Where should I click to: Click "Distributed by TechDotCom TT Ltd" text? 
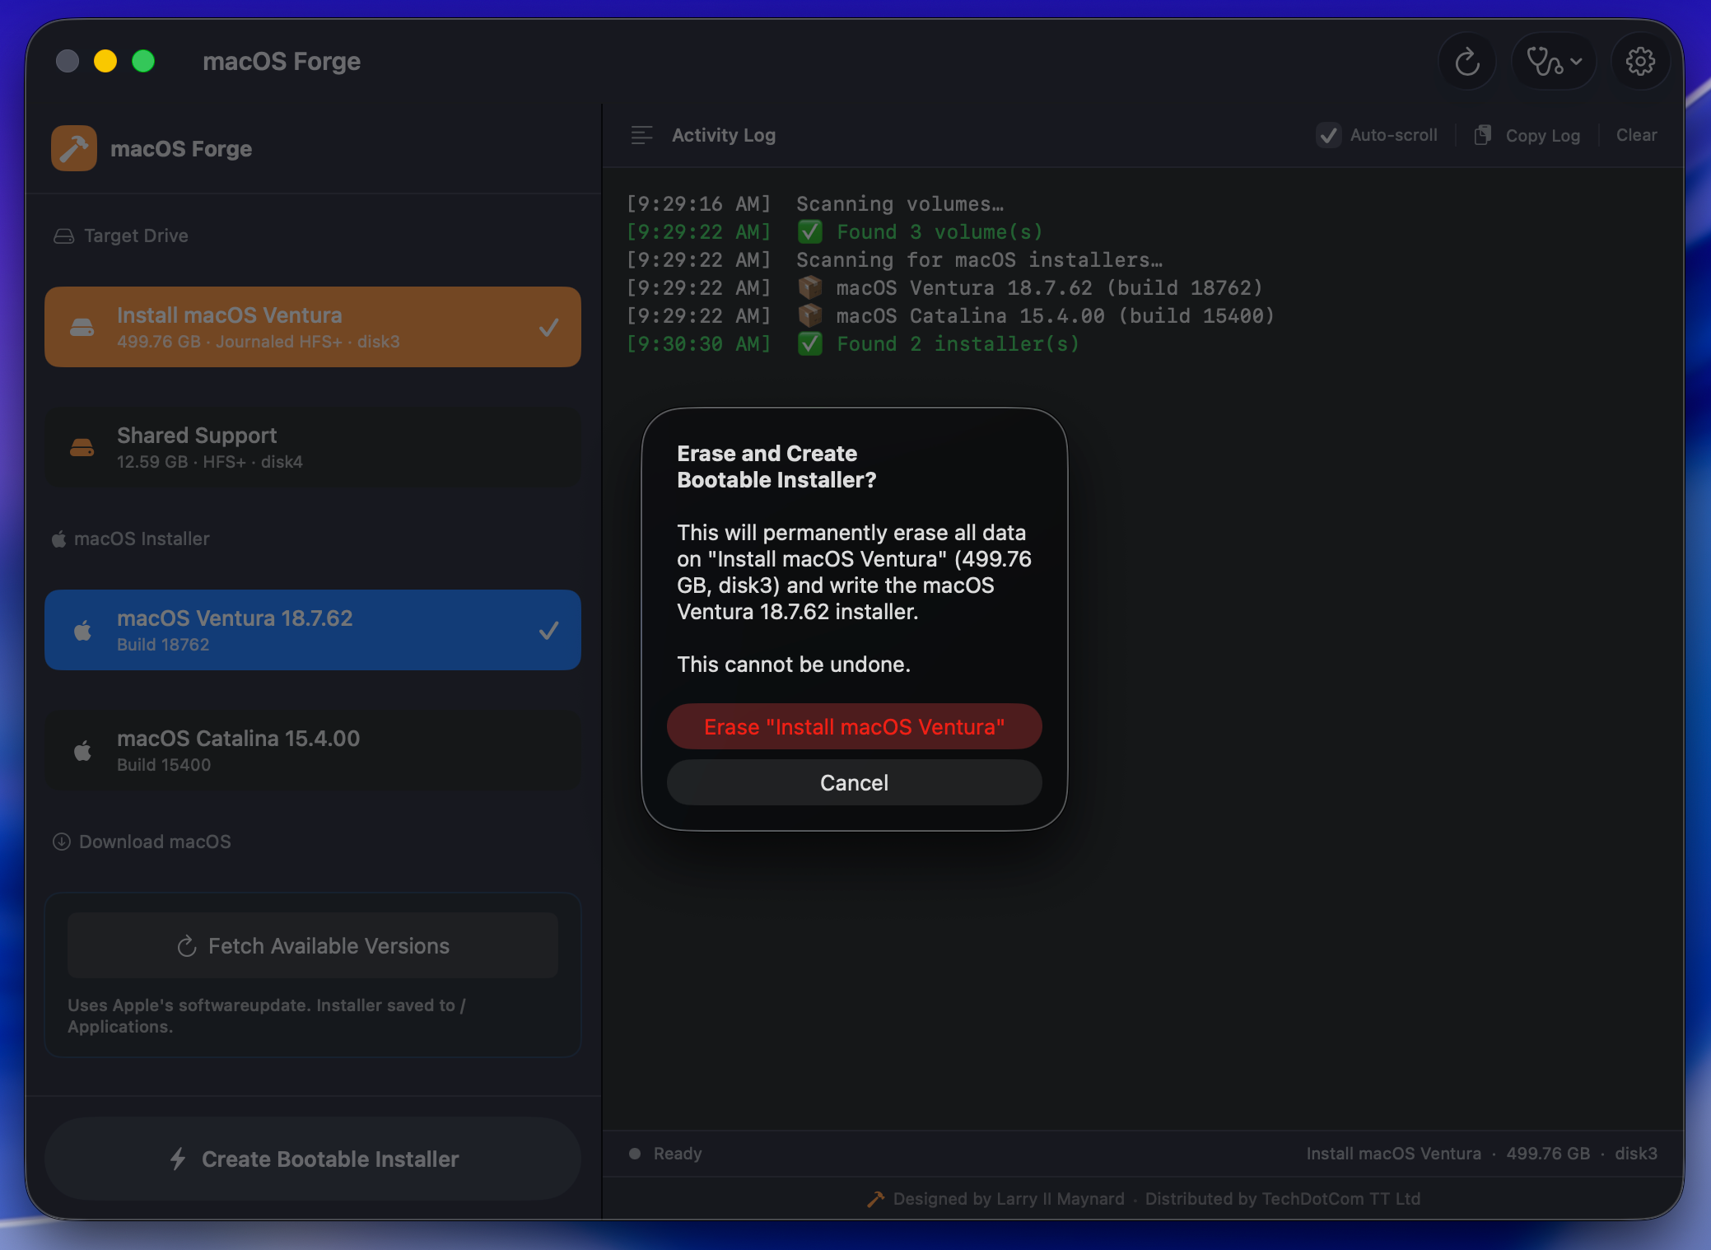tap(1283, 1199)
